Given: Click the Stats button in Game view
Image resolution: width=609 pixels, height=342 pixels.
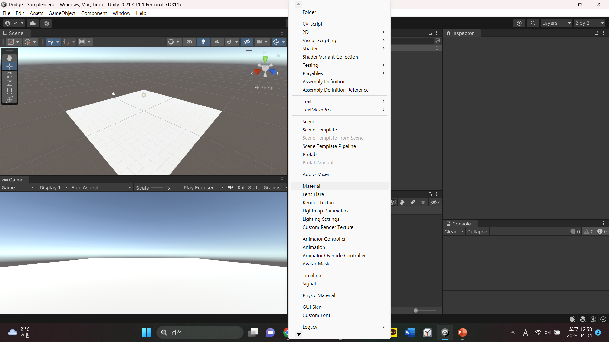Looking at the screenshot, I should click(254, 187).
